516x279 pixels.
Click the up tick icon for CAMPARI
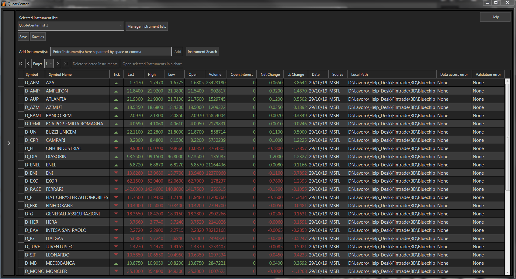(116, 141)
